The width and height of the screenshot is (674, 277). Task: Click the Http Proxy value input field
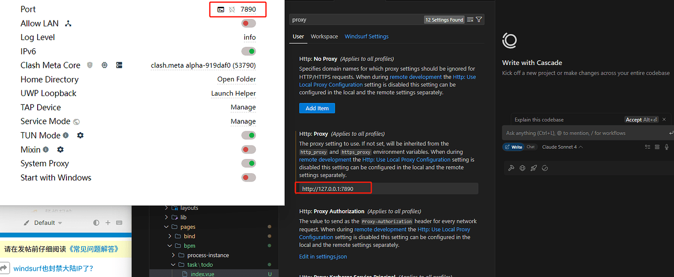point(389,189)
